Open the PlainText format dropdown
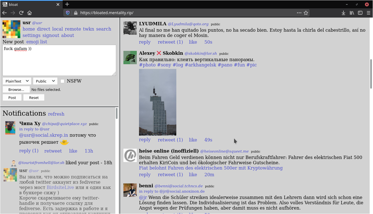The width and height of the screenshot is (373, 214). (x=17, y=81)
